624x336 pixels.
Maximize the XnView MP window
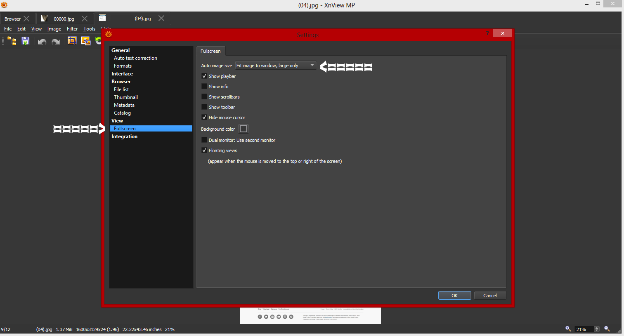(598, 4)
